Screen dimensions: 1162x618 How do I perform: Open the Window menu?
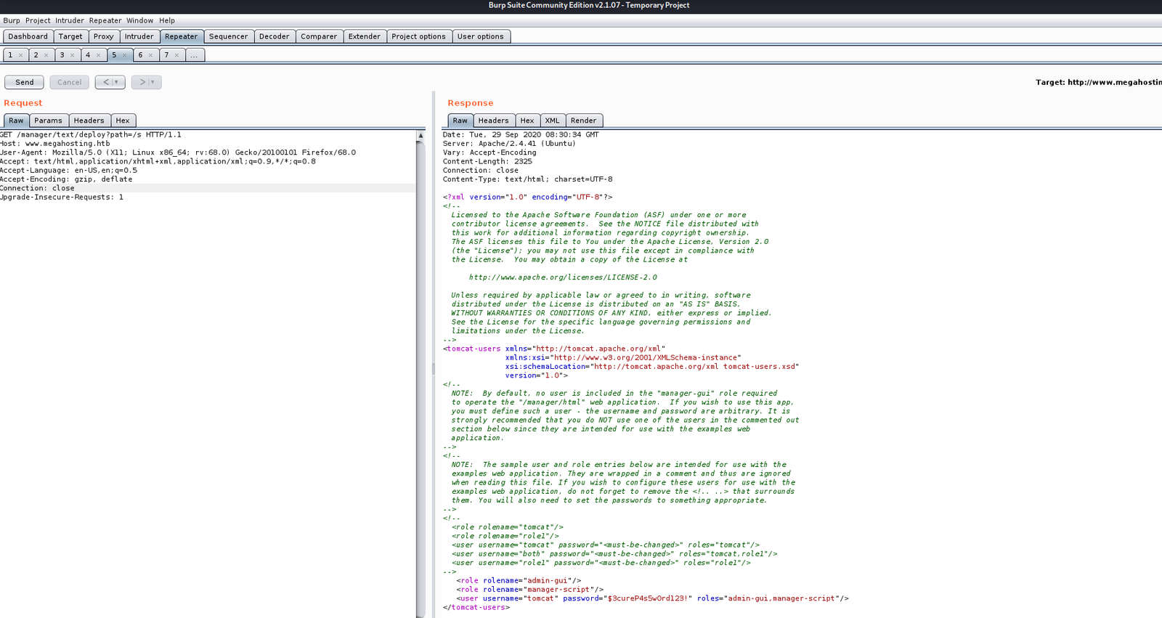pos(140,20)
